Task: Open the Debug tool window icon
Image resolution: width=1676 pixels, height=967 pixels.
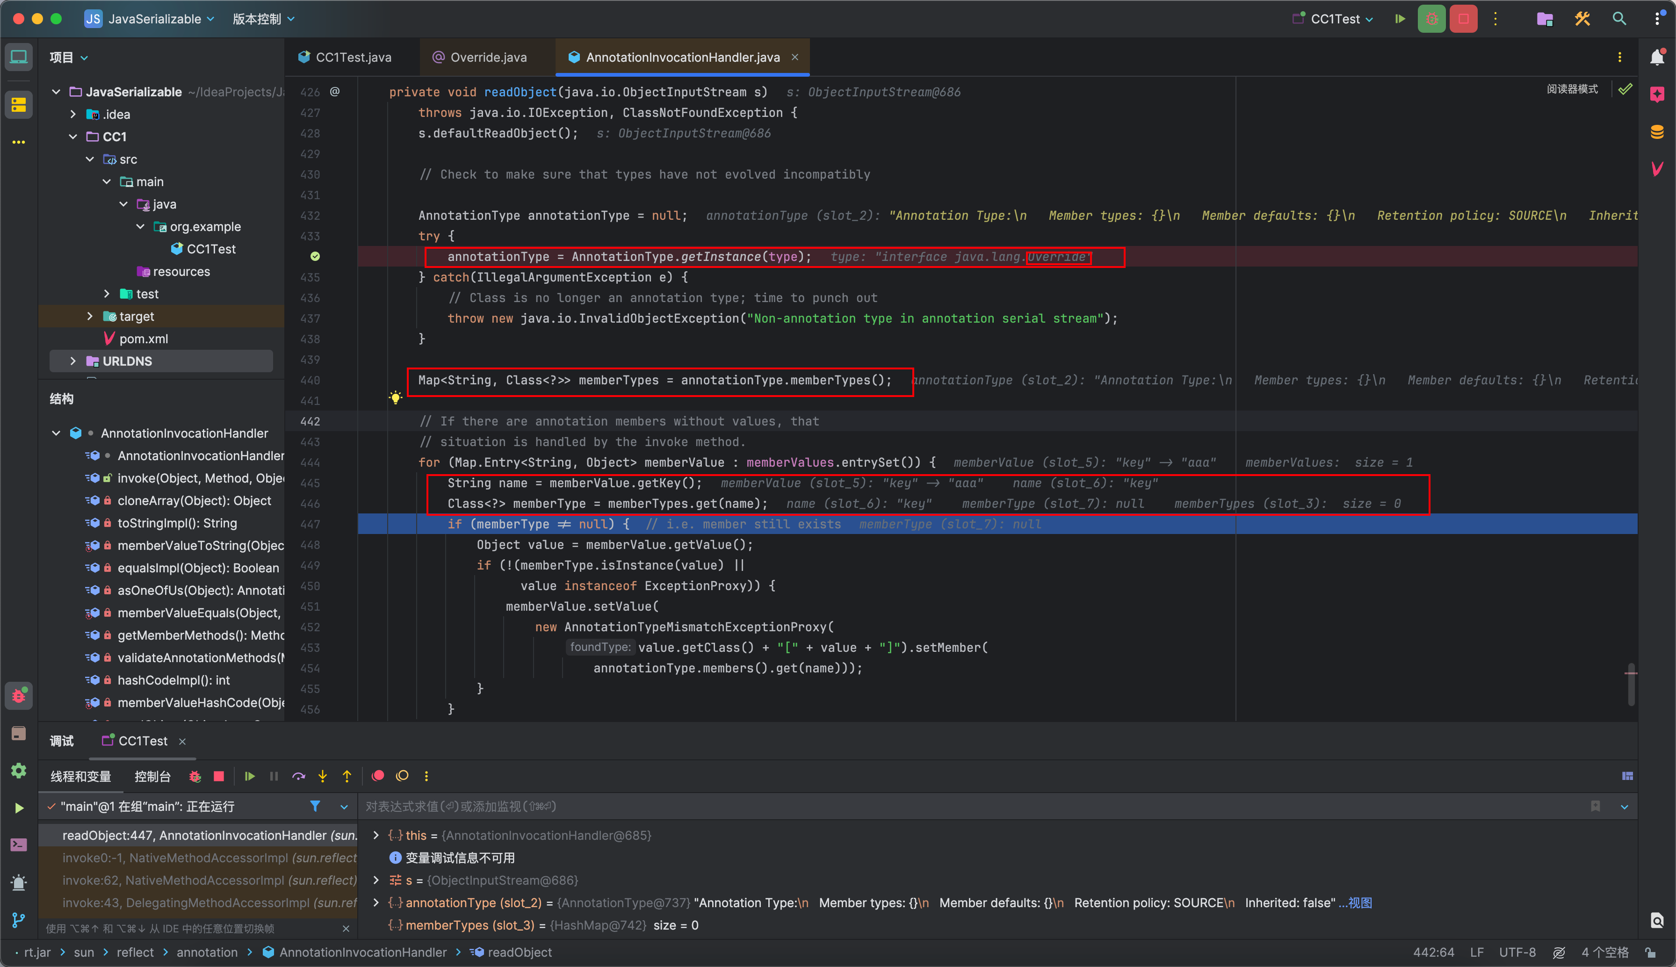Action: pos(19,696)
